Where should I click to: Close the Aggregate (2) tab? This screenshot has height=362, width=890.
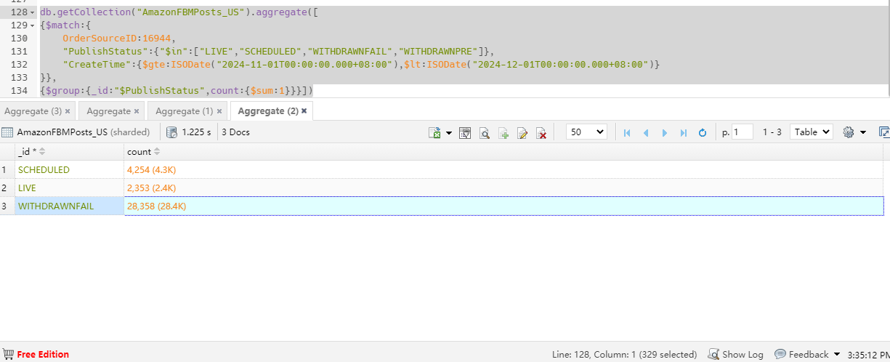click(x=304, y=111)
